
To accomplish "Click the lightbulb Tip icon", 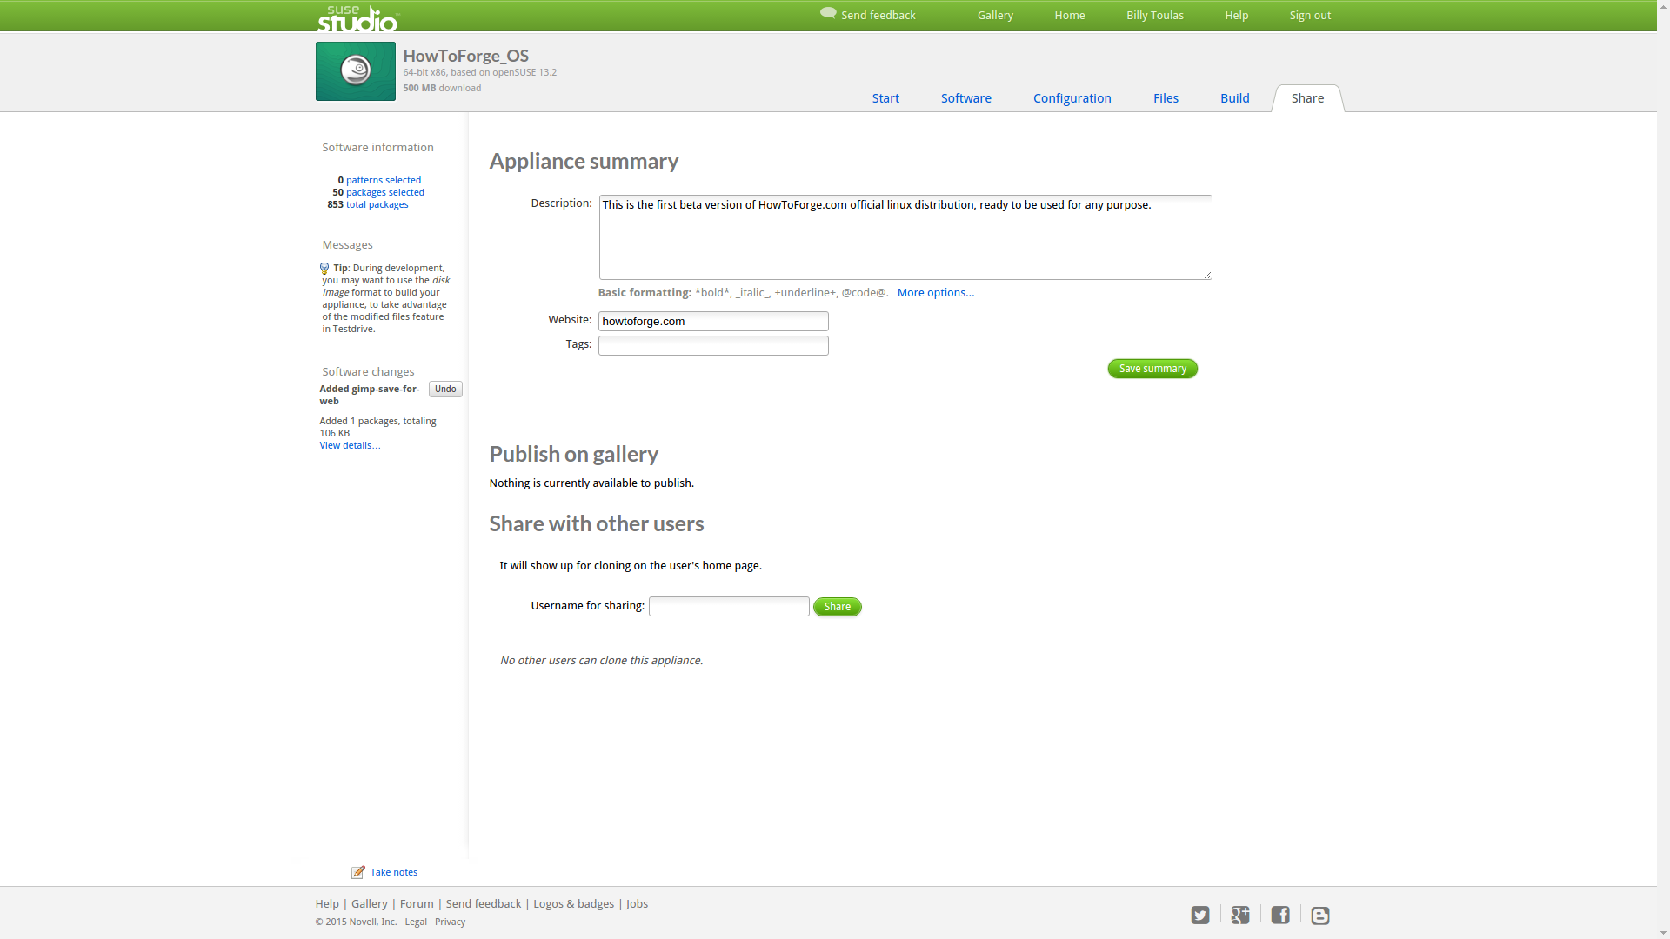I will 324,269.
